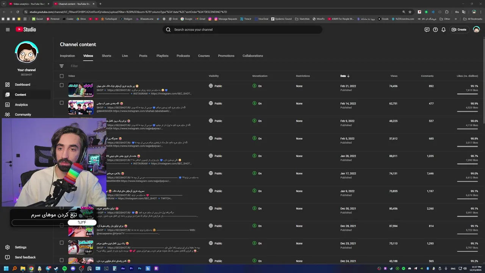Switch to the Playlists tab
The width and height of the screenshot is (485, 273).
(162, 56)
